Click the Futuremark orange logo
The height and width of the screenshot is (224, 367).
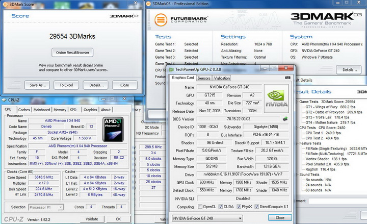pyautogui.click(x=161, y=20)
